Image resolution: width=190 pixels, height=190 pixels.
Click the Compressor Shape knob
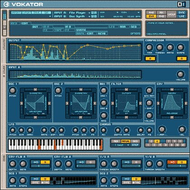click(x=180, y=48)
